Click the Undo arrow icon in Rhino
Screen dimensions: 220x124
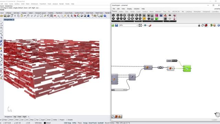pyautogui.click(x=25, y=16)
